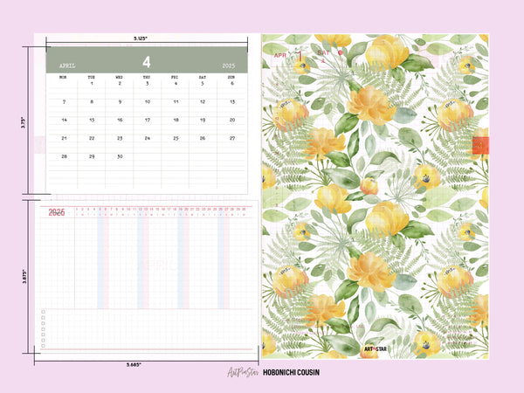Select April 1 in the monthly calendar
Screen dimensions: 524x393
point(91,83)
